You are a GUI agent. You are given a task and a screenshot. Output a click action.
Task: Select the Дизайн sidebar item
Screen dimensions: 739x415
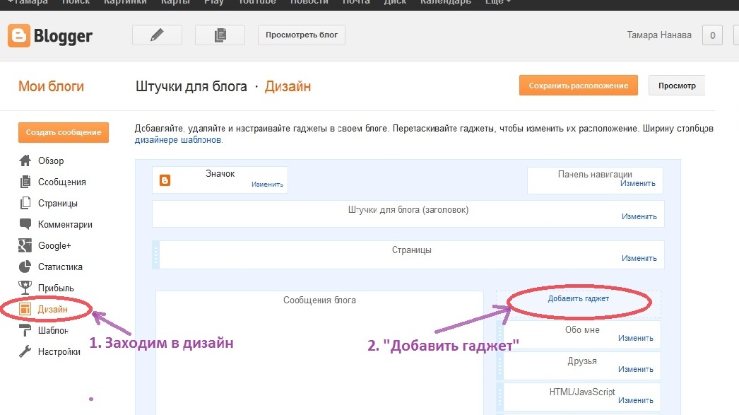point(53,310)
